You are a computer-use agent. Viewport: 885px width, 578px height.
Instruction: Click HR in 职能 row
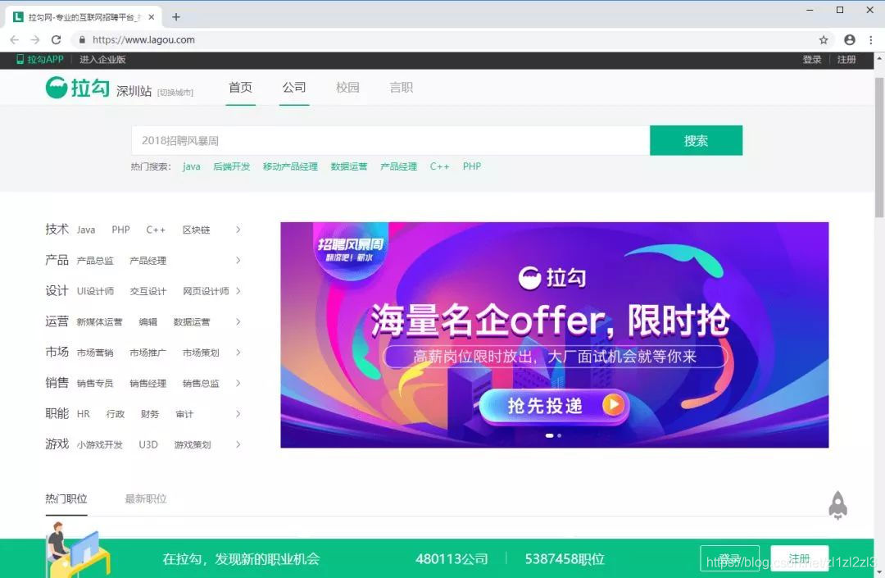coord(84,414)
